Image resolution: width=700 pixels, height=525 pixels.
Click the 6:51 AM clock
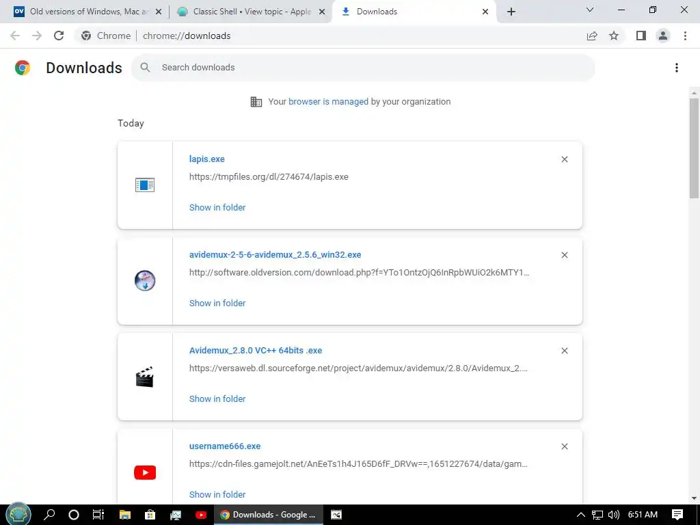(643, 515)
